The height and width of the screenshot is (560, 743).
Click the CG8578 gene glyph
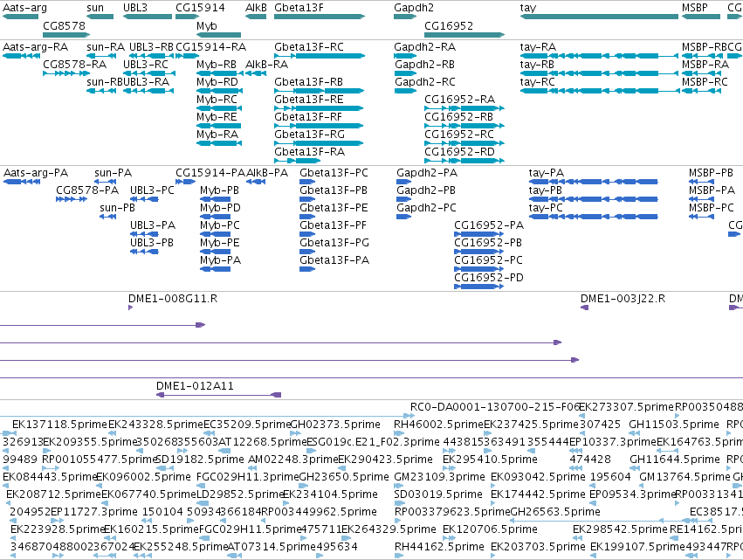click(x=66, y=35)
